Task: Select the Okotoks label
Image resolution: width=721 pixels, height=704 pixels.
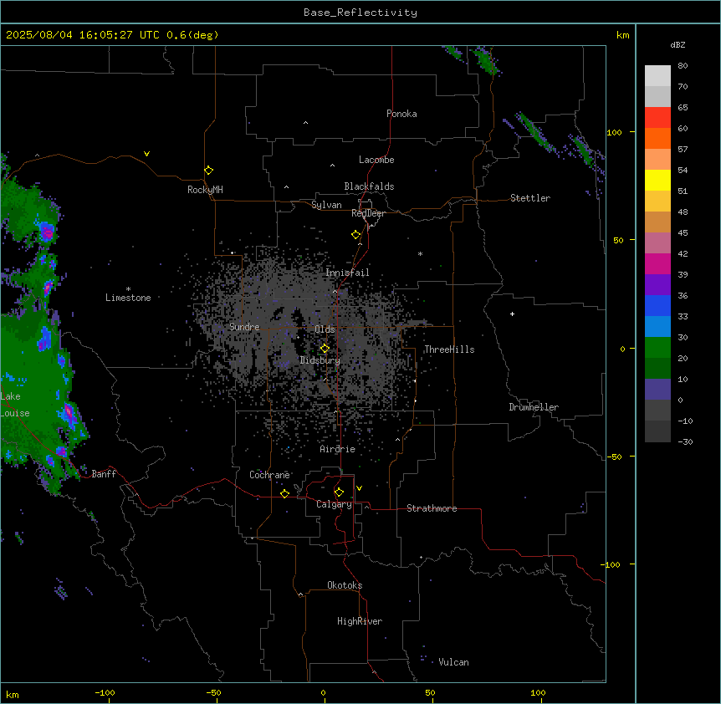Action: click(345, 585)
